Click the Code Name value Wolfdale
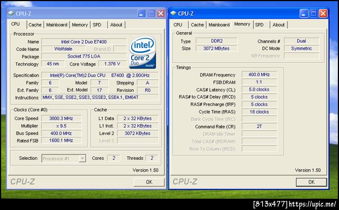 pyautogui.click(x=63, y=49)
